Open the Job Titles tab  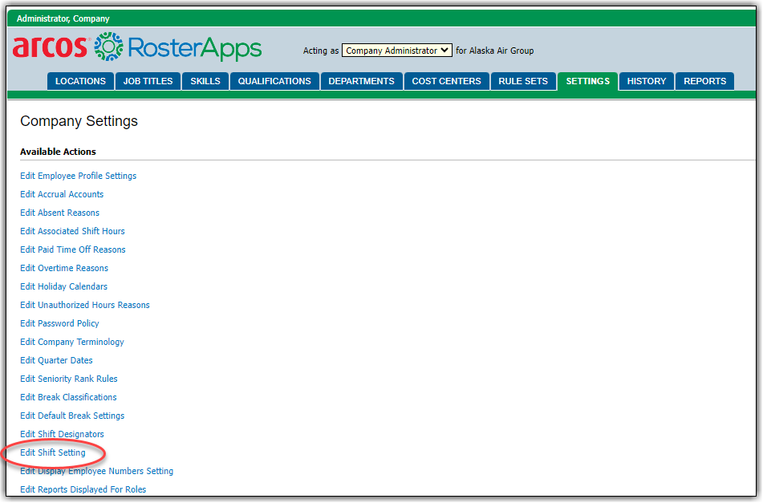[148, 81]
